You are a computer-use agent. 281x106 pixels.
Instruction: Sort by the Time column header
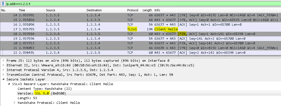[x=31, y=10]
